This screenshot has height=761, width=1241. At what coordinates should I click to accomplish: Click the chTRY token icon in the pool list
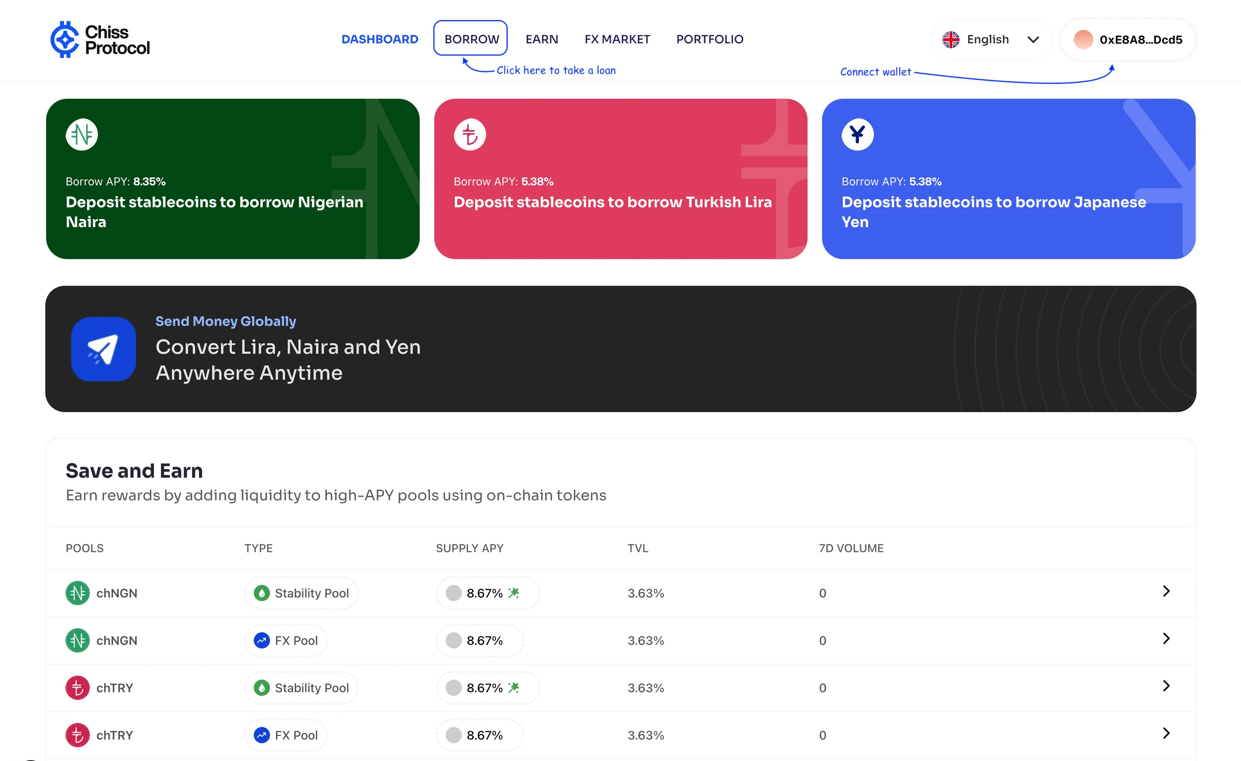coord(77,687)
